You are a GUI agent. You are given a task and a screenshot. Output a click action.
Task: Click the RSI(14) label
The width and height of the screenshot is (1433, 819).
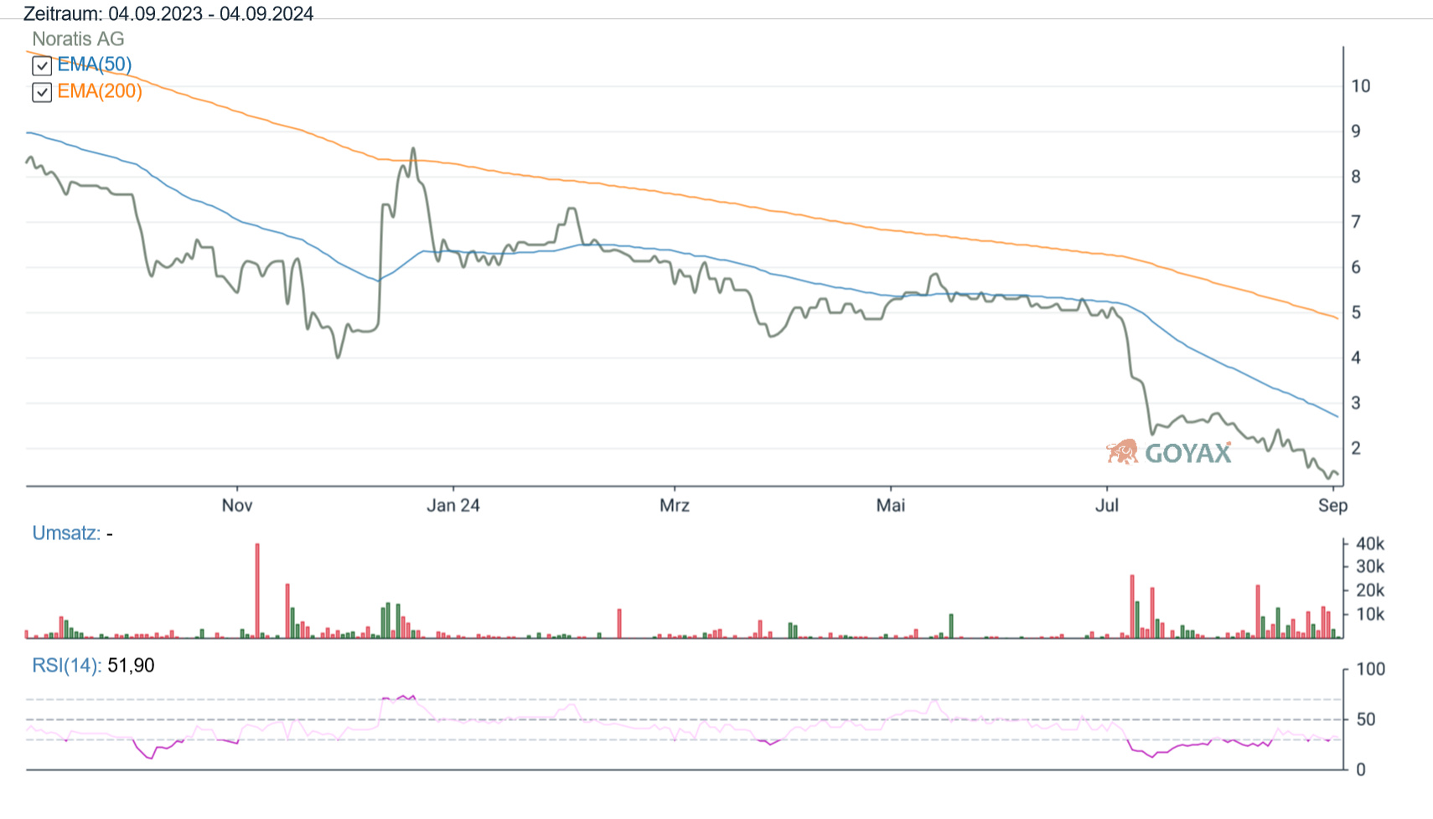67,665
